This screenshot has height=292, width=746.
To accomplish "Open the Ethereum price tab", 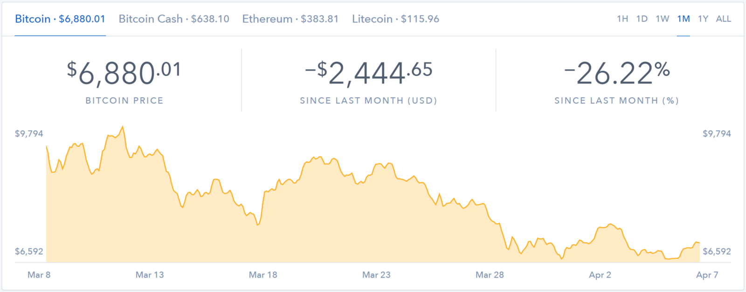I will (x=290, y=19).
